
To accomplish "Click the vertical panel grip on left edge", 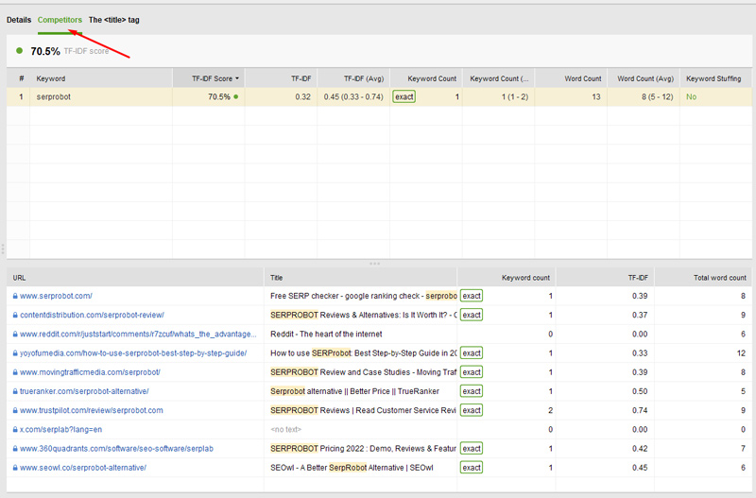I will 3,249.
